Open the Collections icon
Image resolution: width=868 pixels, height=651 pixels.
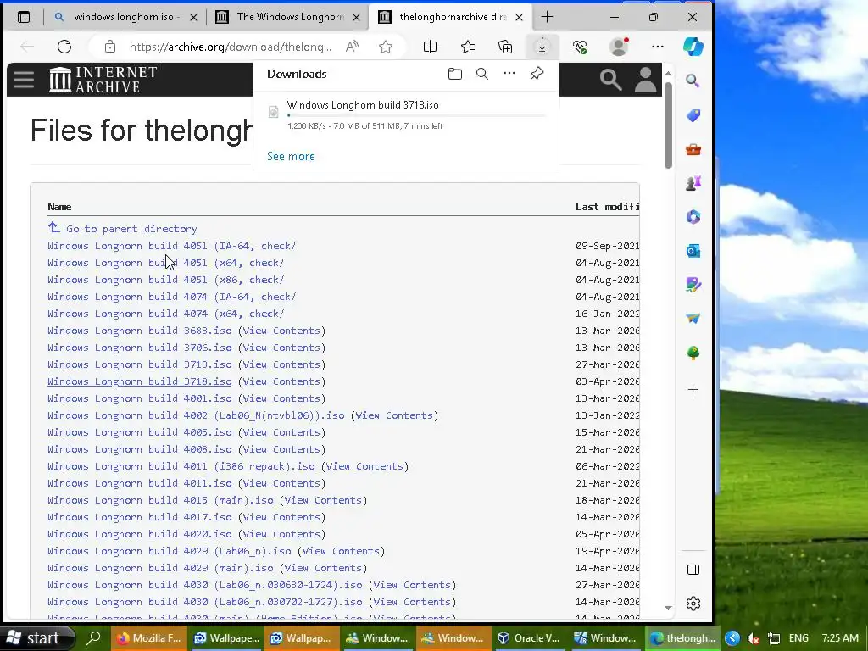[505, 47]
